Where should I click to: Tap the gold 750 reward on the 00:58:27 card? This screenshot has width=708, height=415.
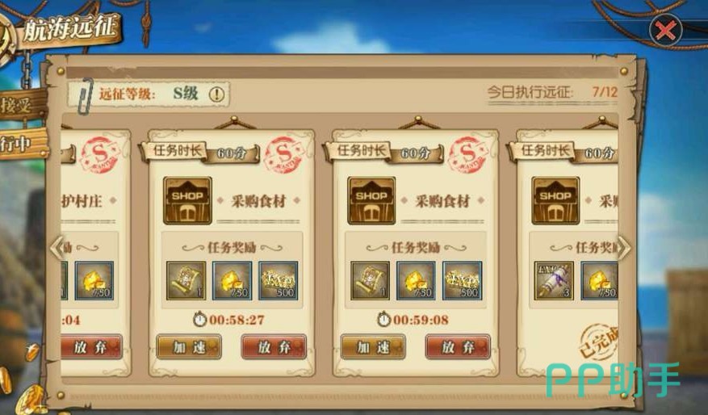(x=232, y=280)
